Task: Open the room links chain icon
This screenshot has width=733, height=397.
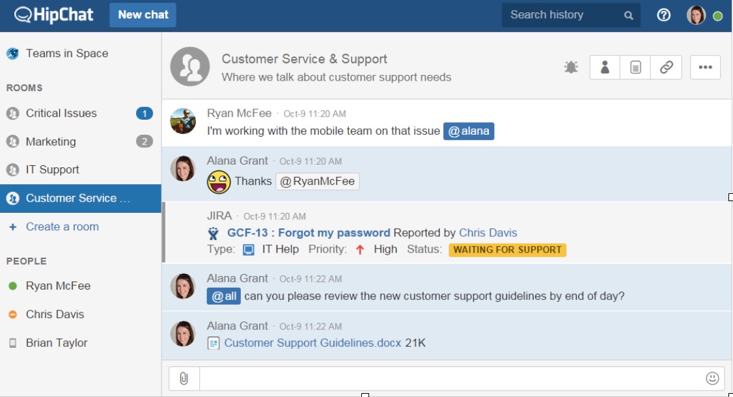Action: pyautogui.click(x=666, y=67)
